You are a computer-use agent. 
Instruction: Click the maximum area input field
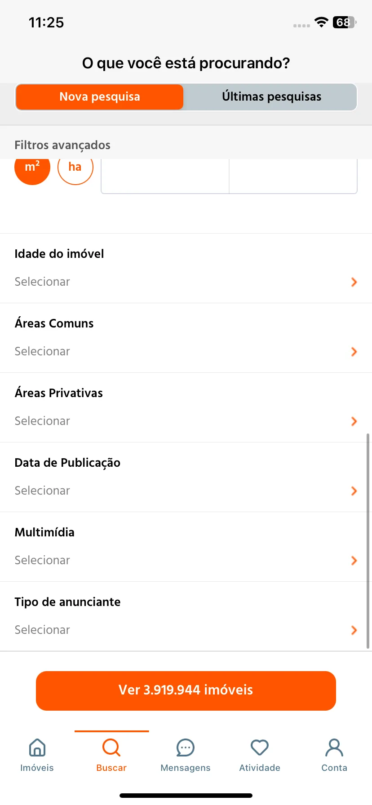coord(293,176)
